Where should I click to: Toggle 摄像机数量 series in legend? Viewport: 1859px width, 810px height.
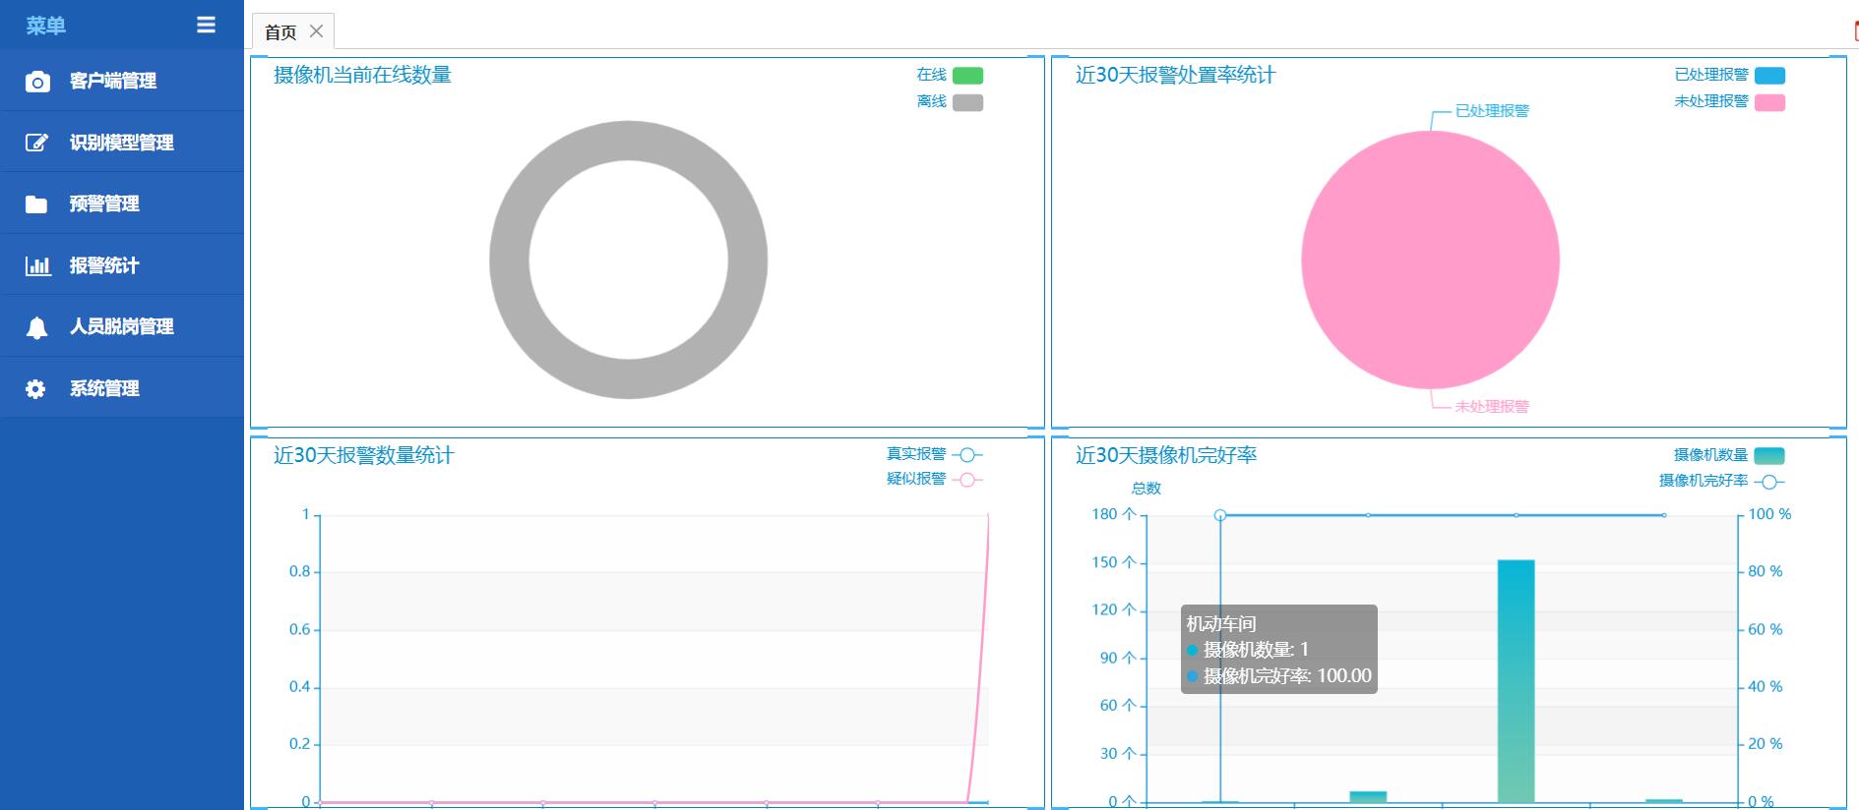(x=1729, y=455)
